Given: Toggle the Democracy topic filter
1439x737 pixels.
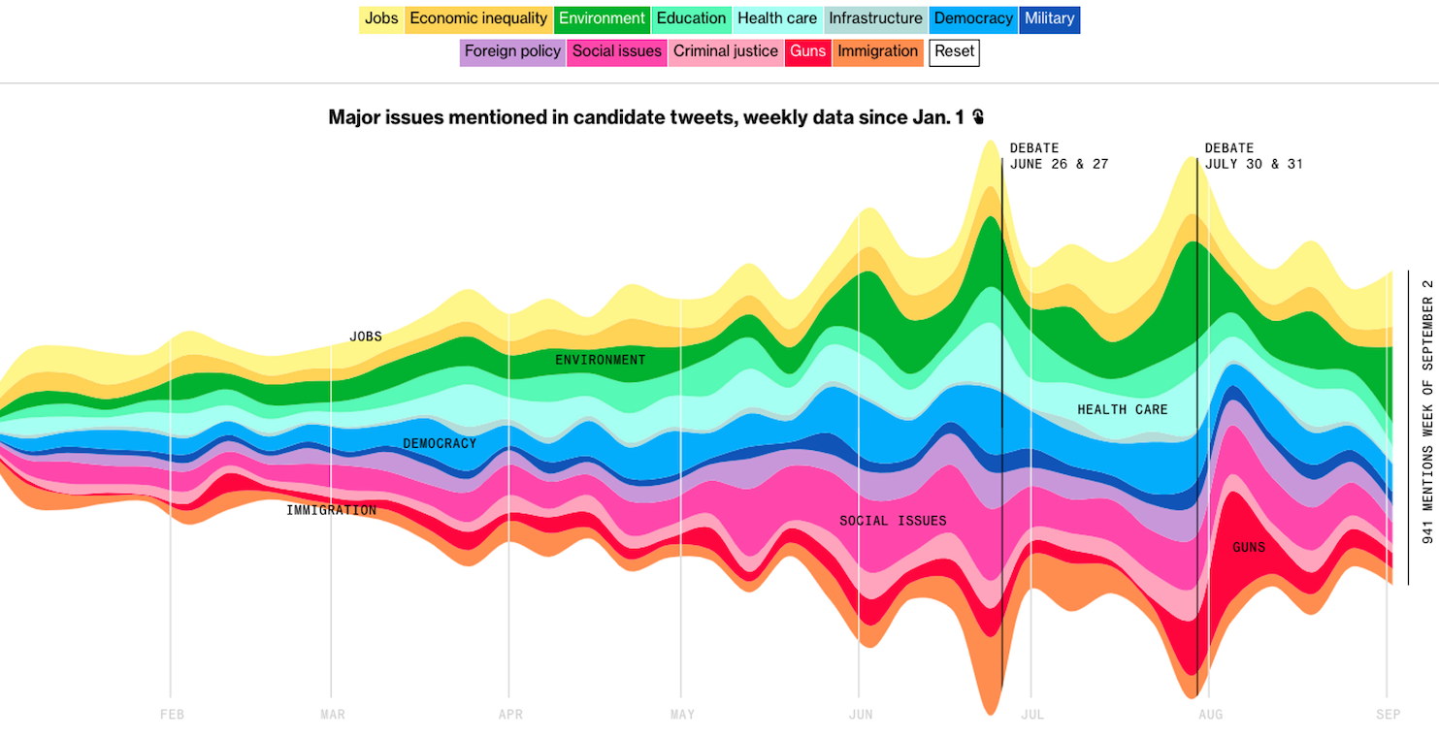Looking at the screenshot, I should 972,18.
